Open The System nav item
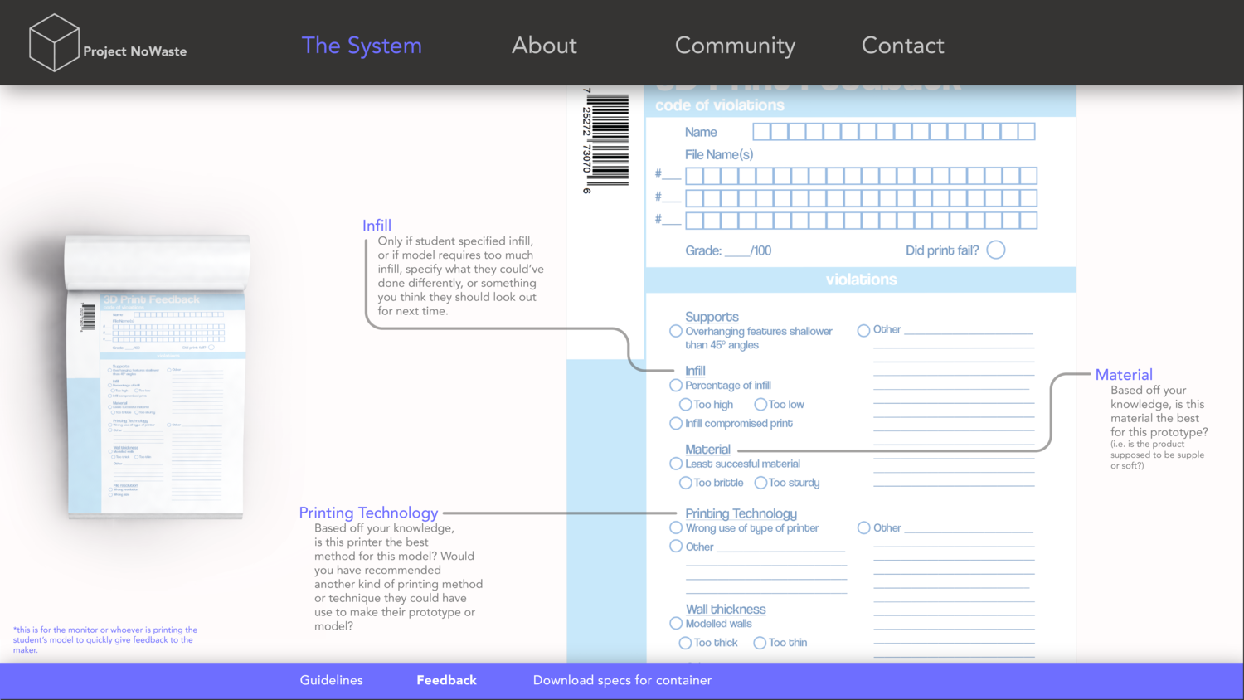The height and width of the screenshot is (700, 1244). coord(362,46)
